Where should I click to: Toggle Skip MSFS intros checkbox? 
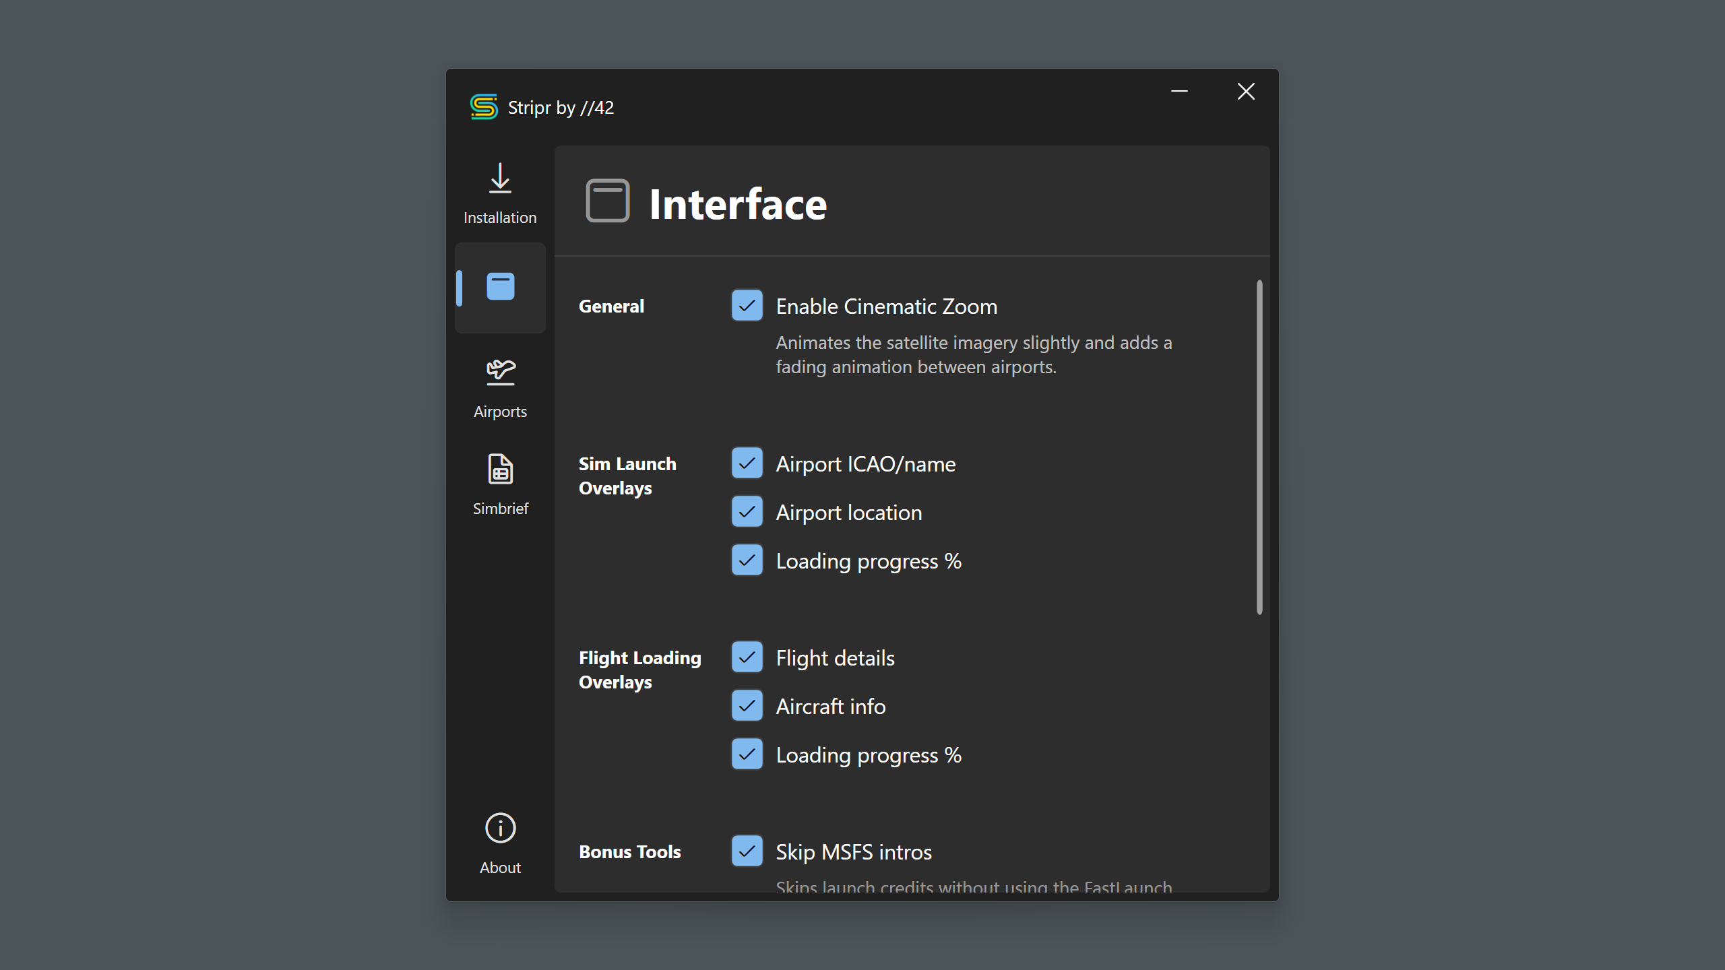click(x=747, y=851)
